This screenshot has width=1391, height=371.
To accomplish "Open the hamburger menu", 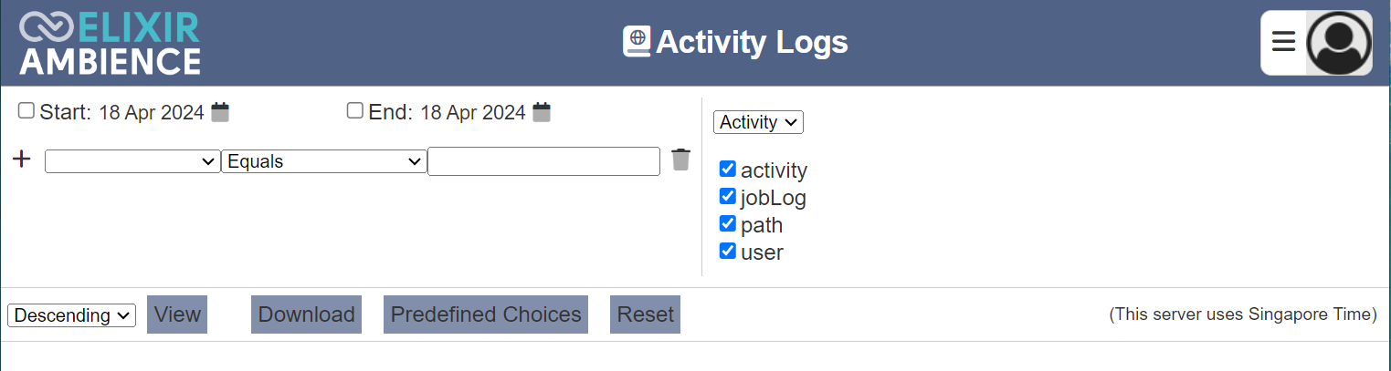I will (1284, 42).
